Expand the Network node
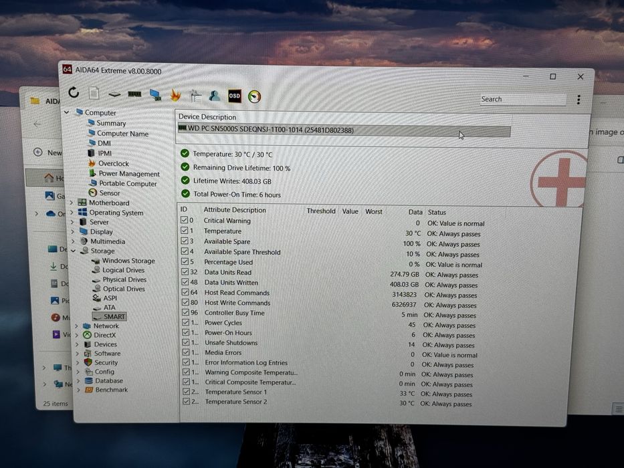 pos(76,326)
